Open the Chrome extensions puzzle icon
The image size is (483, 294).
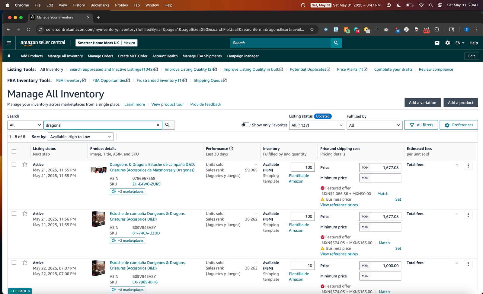437,29
